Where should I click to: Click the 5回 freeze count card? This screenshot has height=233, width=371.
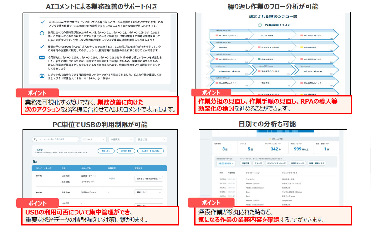click(x=250, y=147)
